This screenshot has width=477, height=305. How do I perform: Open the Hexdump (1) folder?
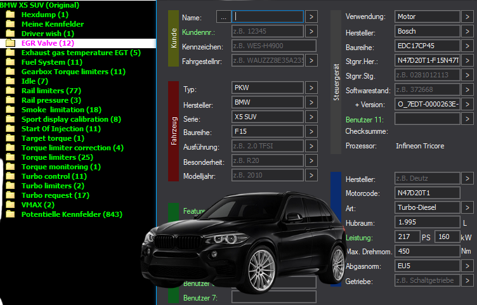pyautogui.click(x=45, y=15)
